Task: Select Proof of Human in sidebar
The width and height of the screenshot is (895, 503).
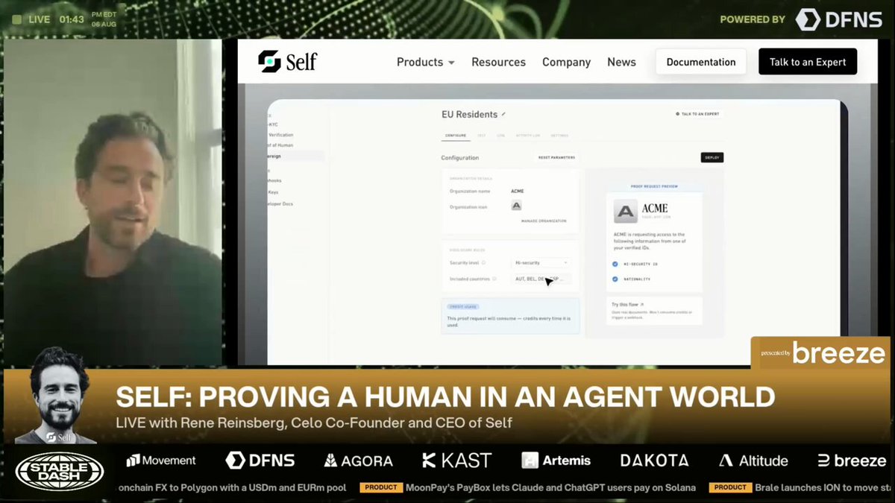Action: pos(280,145)
